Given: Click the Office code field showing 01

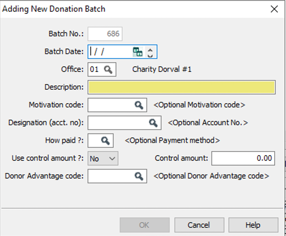Looking at the screenshot, I should tap(96, 69).
